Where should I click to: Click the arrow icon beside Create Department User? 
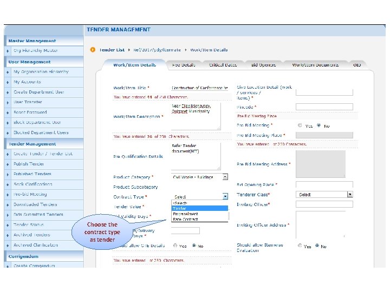8,92
